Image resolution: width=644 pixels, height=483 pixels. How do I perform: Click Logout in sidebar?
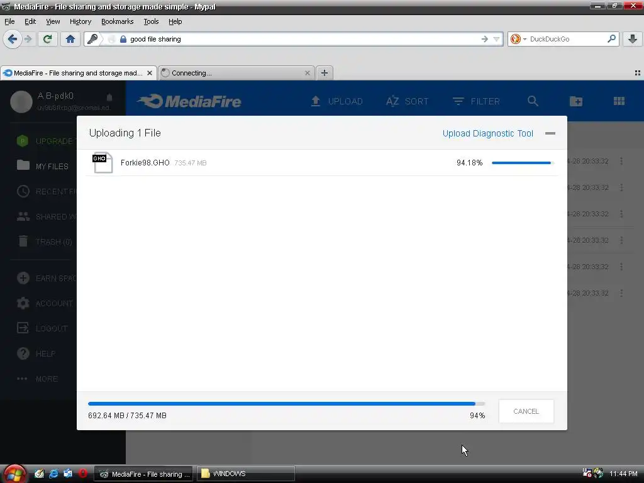pos(42,328)
